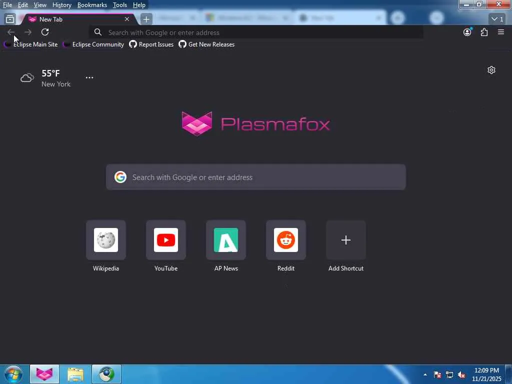This screenshot has width=512, height=384.
Task: Open the View menu
Action: (x=40, y=5)
